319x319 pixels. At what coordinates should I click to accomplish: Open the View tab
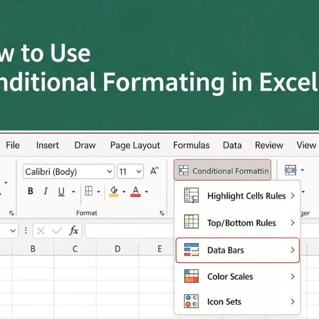coord(306,145)
